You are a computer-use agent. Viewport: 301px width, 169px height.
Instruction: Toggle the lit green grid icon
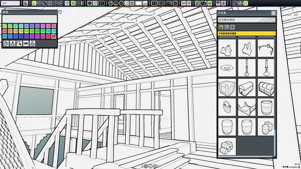pos(73,3)
